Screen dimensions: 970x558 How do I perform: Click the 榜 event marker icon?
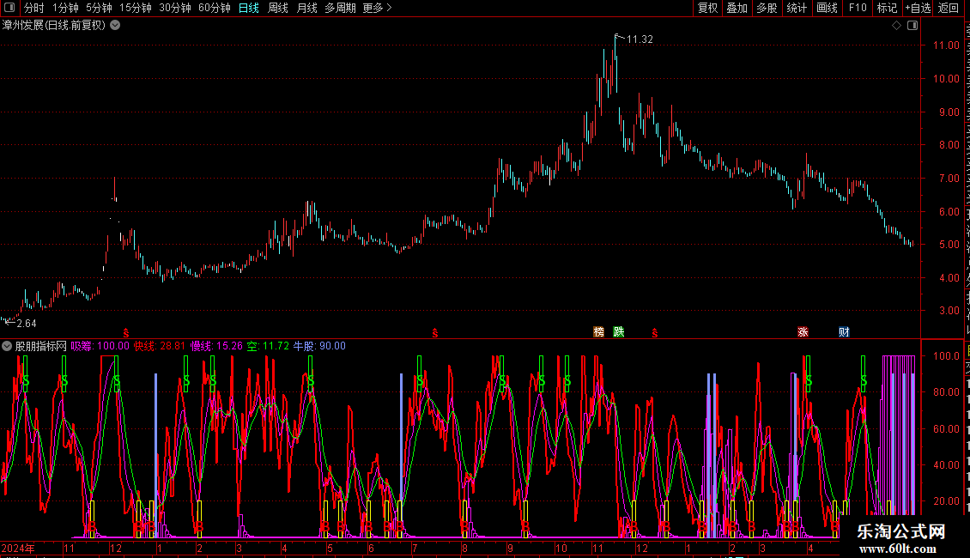[x=599, y=332]
